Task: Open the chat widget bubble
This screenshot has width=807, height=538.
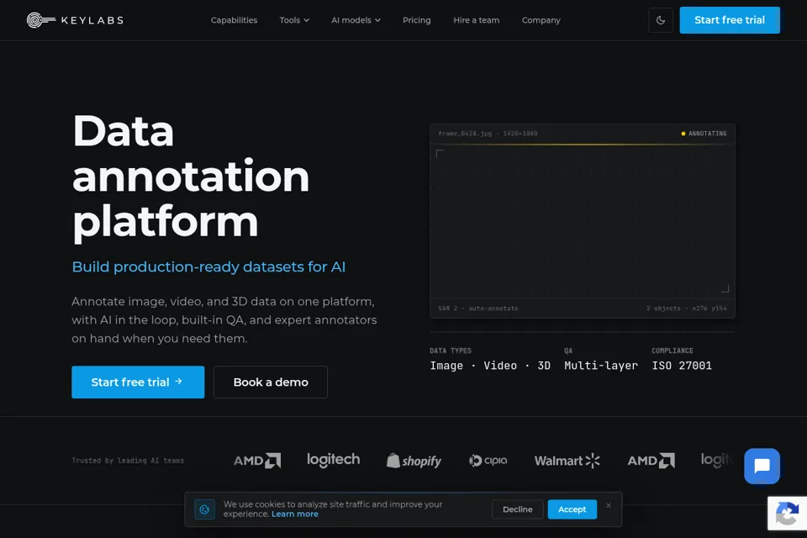Action: [x=762, y=466]
